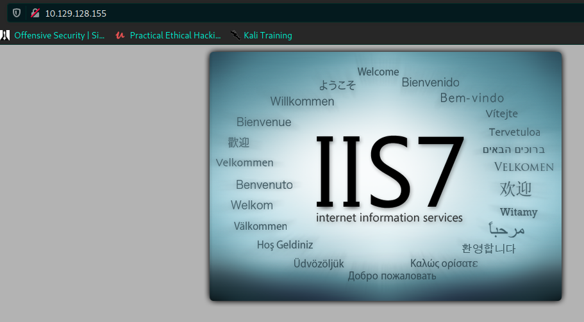The height and width of the screenshot is (322, 584).
Task: Click the Kali Training dragon favicon
Action: (235, 35)
